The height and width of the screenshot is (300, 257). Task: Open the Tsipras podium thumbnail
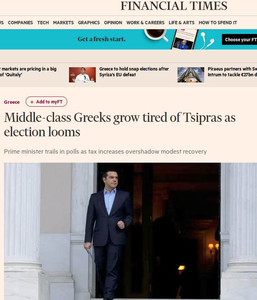(x=82, y=75)
